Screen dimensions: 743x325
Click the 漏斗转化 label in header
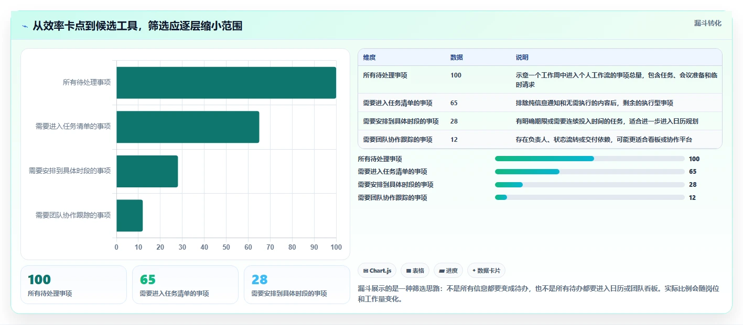707,23
